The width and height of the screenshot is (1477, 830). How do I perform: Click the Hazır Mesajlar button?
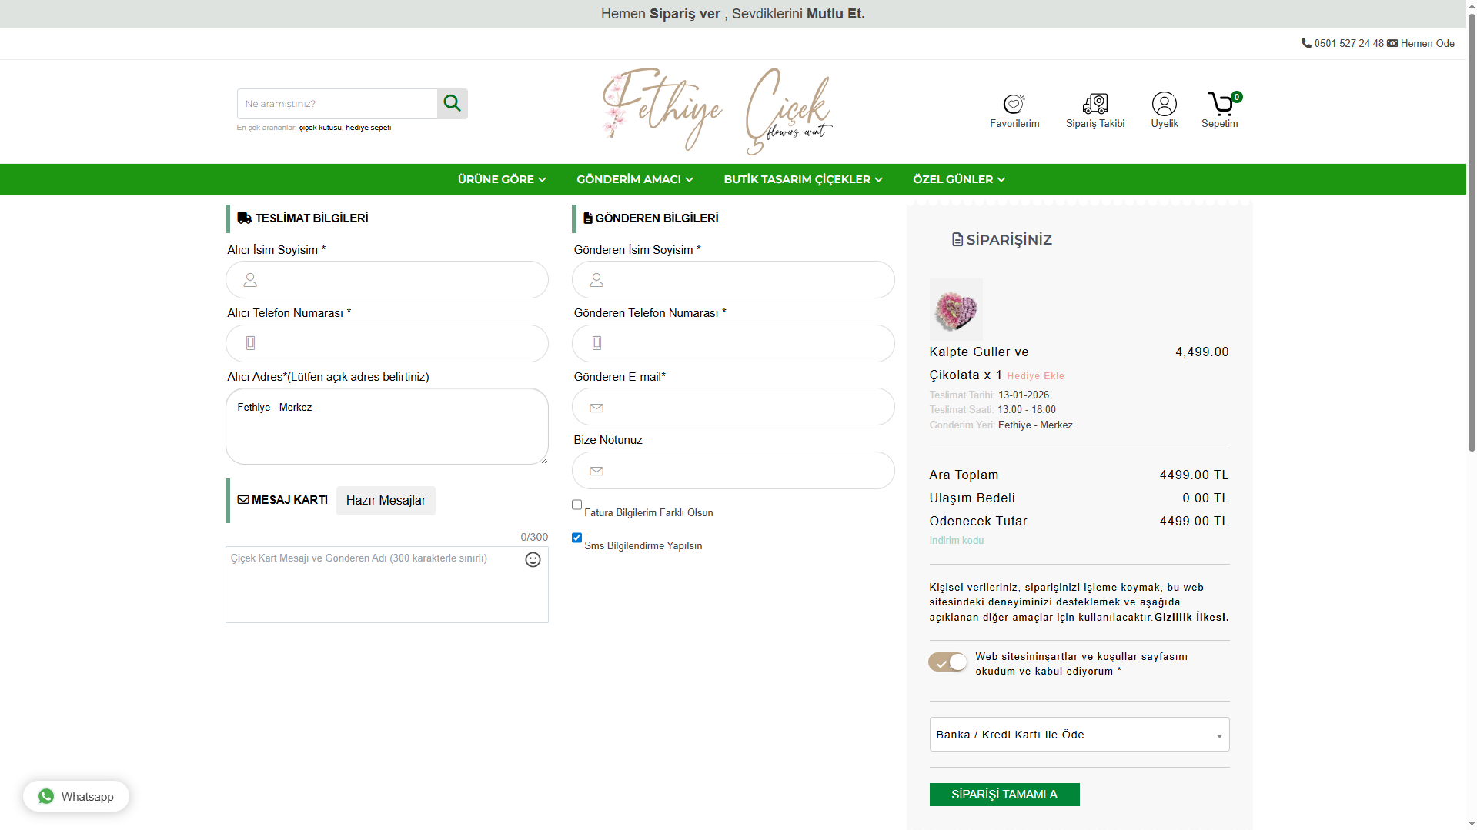click(x=386, y=501)
